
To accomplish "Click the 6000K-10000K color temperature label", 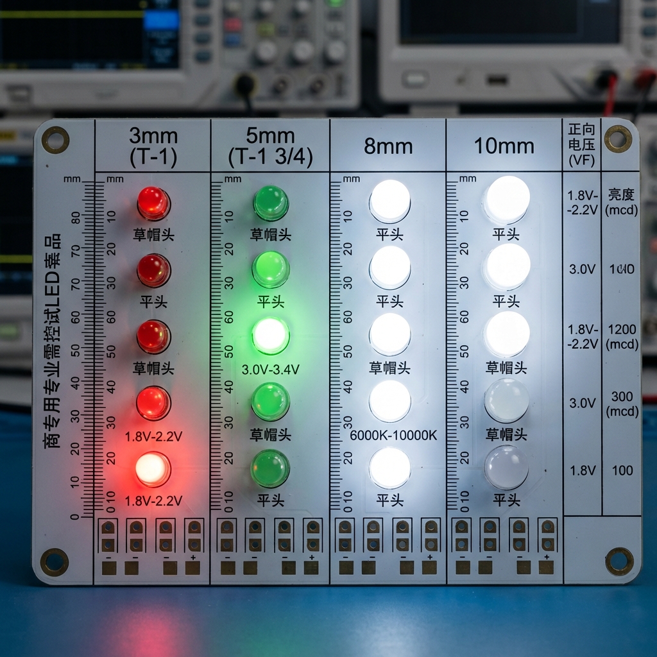I will [393, 436].
